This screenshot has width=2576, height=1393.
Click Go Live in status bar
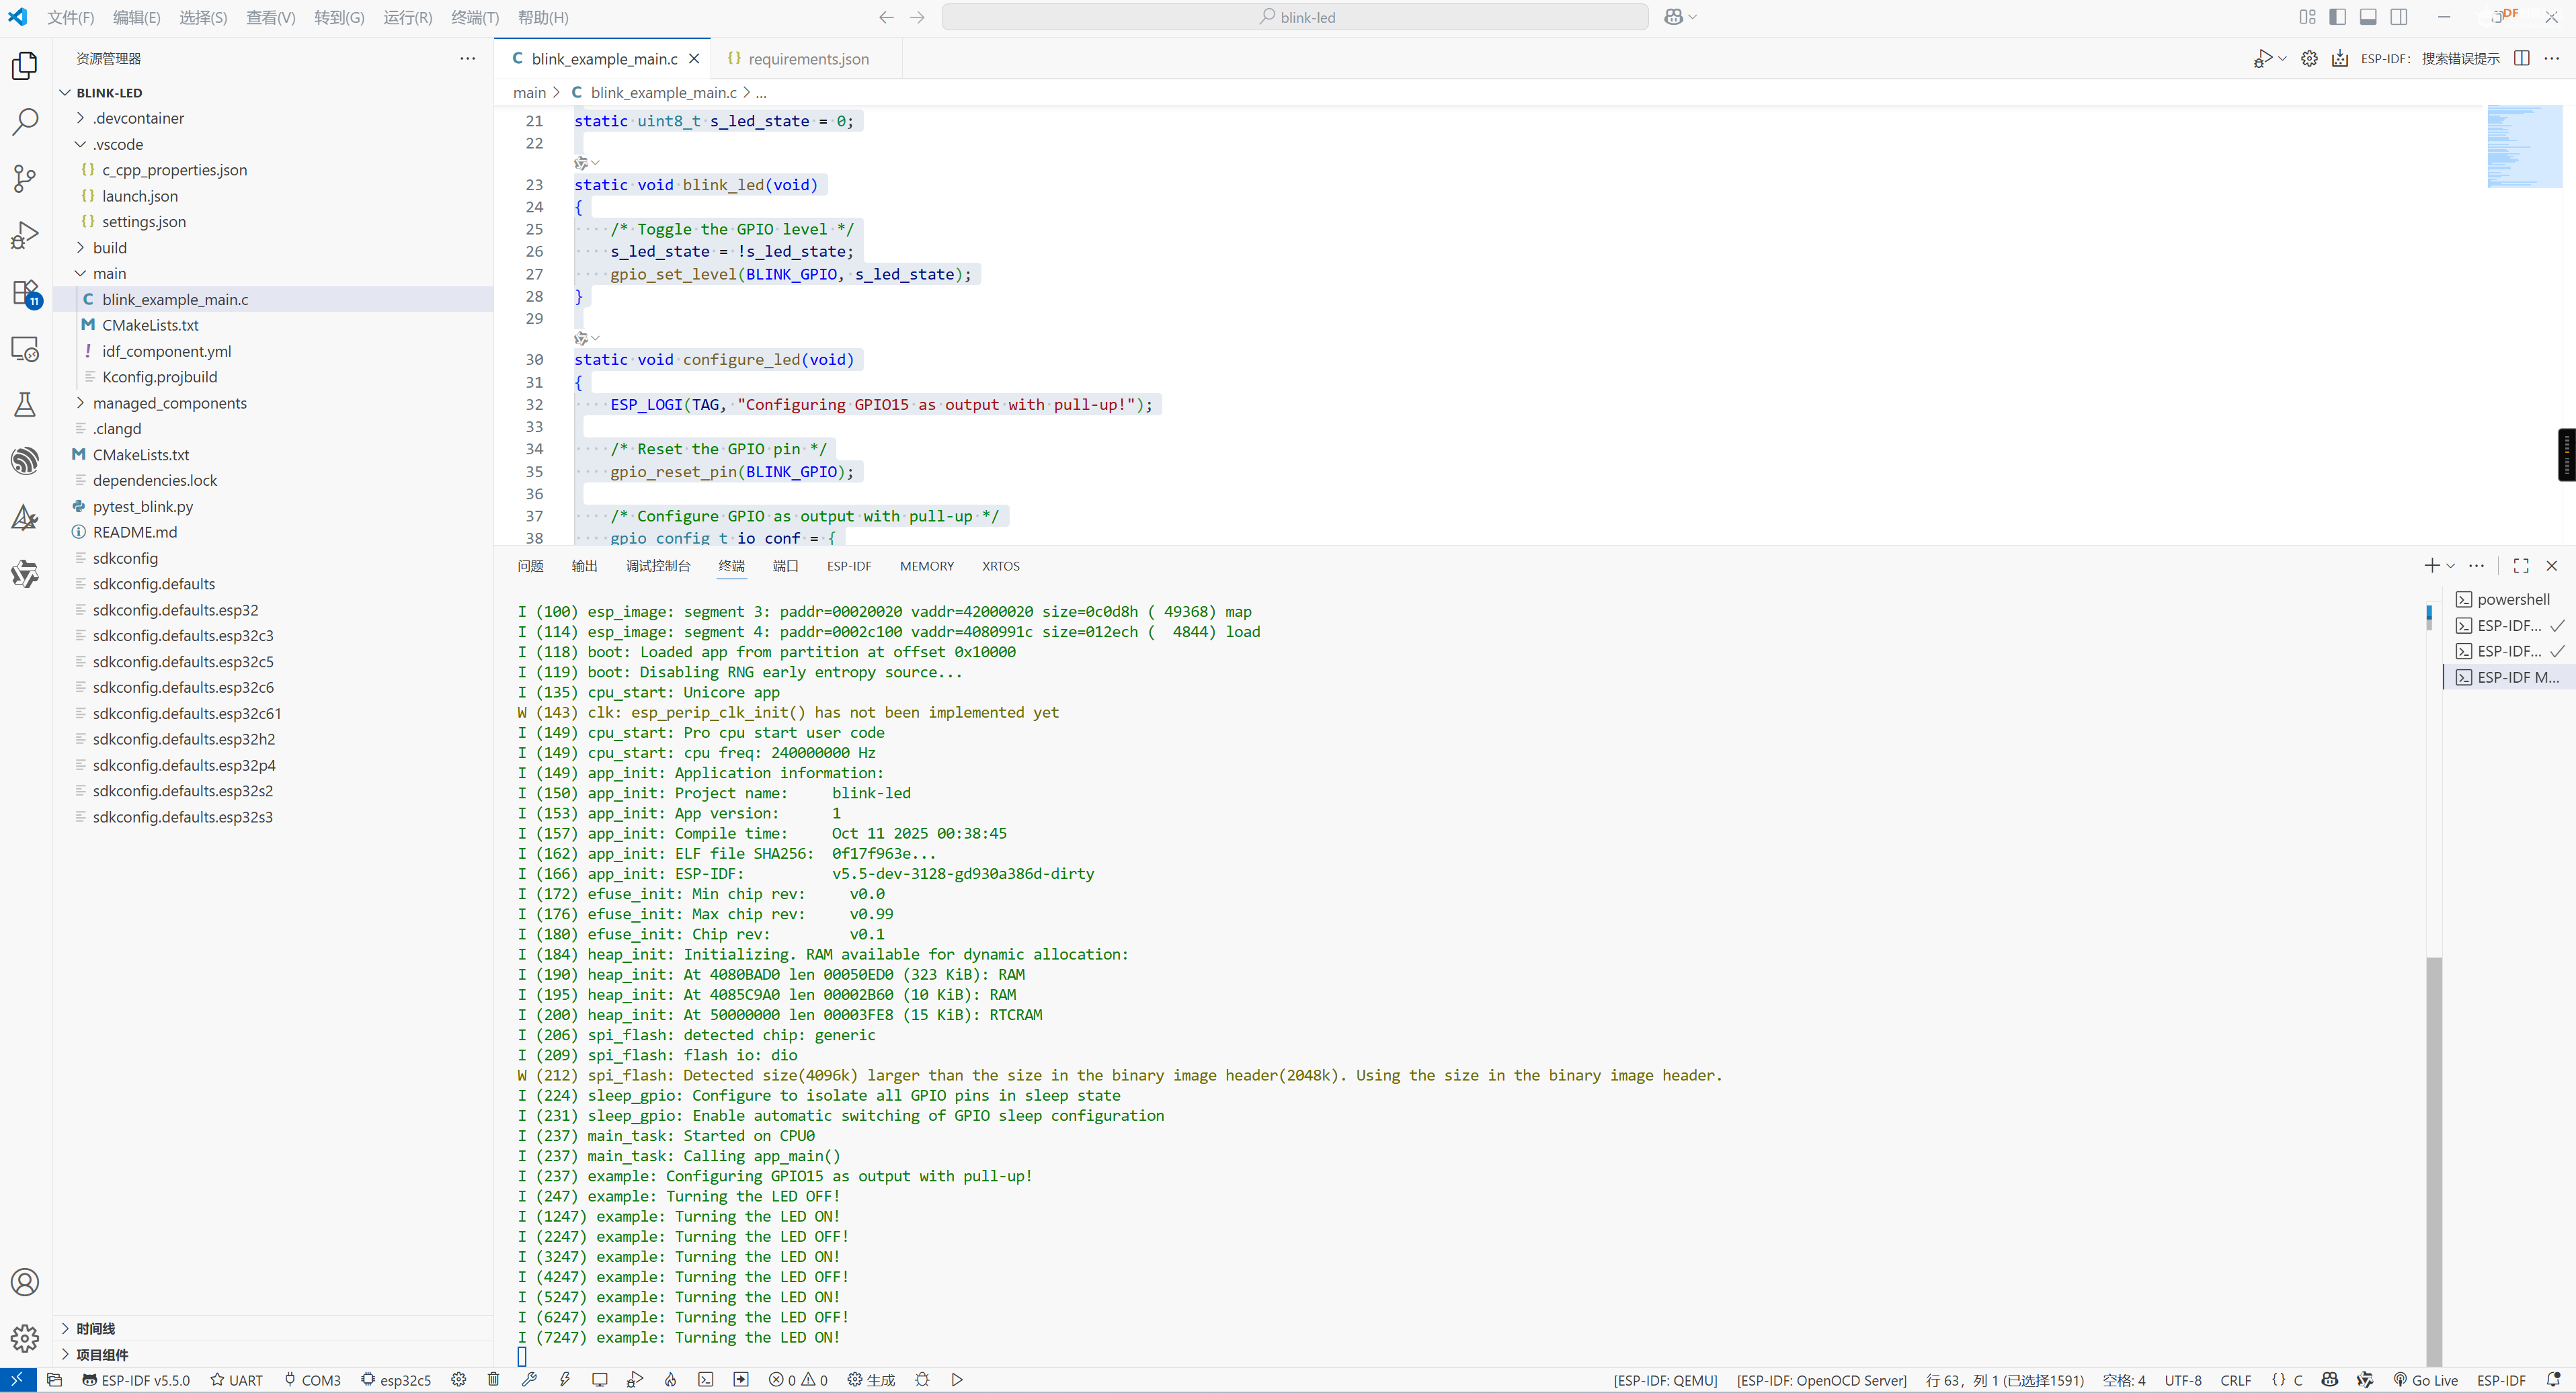tap(2425, 1379)
